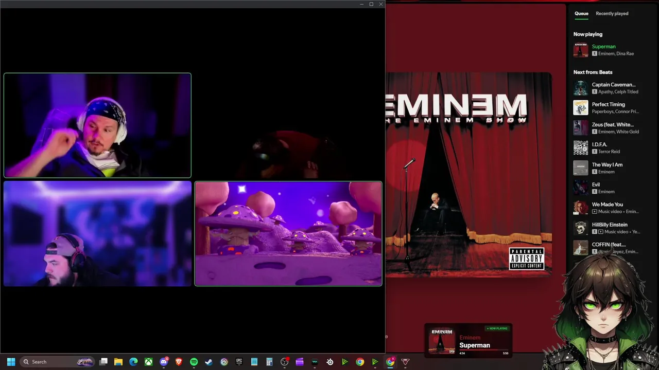The height and width of the screenshot is (370, 659).
Task: Select the Superman title under Now playing
Action: coord(603,46)
